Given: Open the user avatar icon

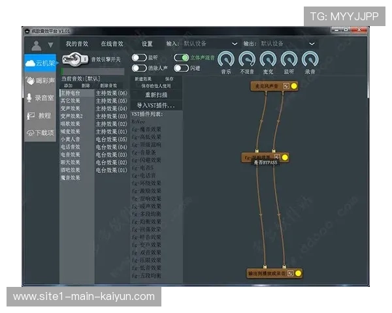Looking at the screenshot, I should [37, 45].
